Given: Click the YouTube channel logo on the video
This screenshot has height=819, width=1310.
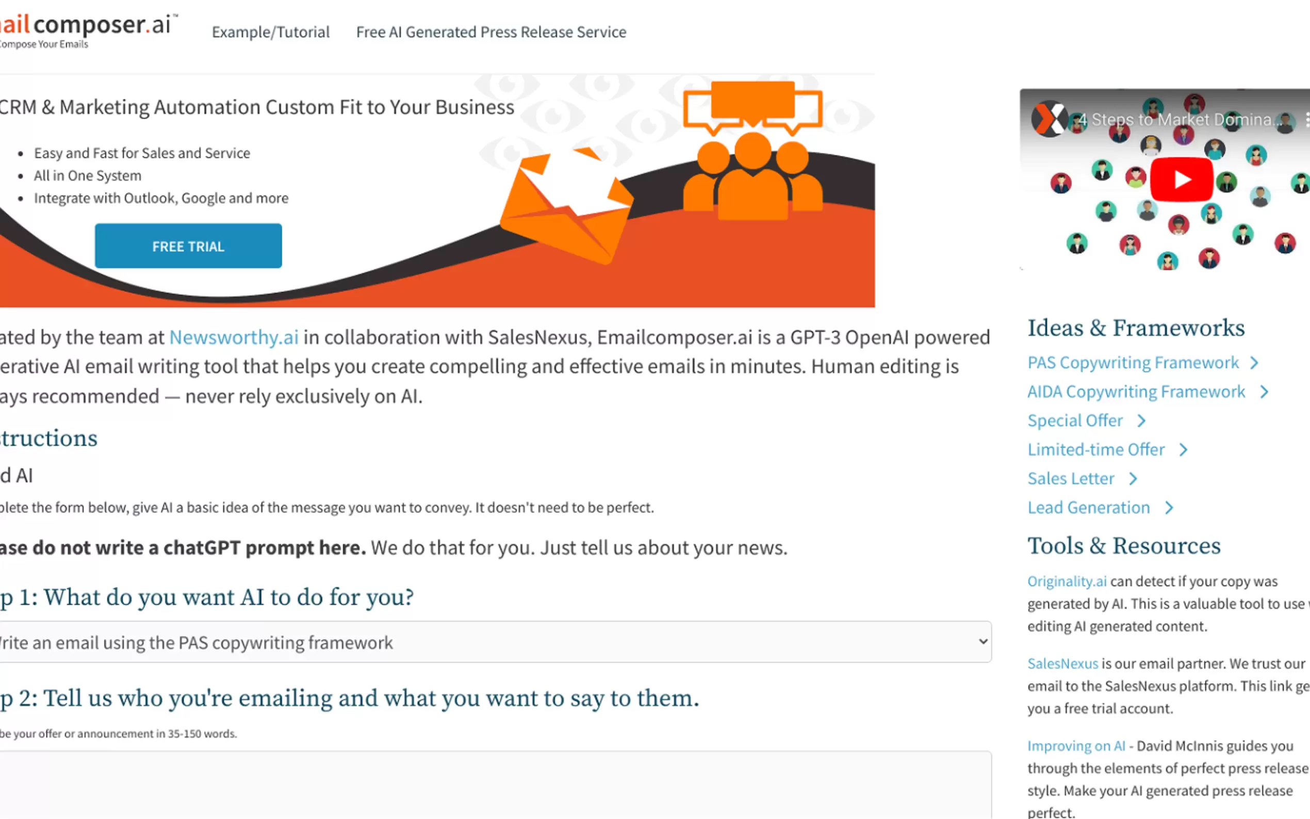Looking at the screenshot, I should click(1049, 119).
